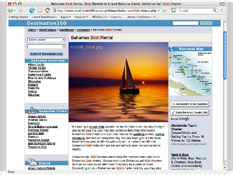Viewport: 233px width, 175px height.
Task: Open the San Salvador Island link
Action: coord(41,143)
